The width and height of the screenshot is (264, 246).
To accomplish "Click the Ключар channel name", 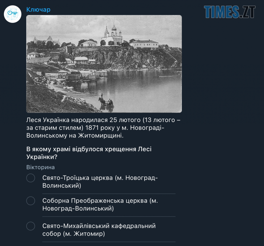I will [38, 10].
